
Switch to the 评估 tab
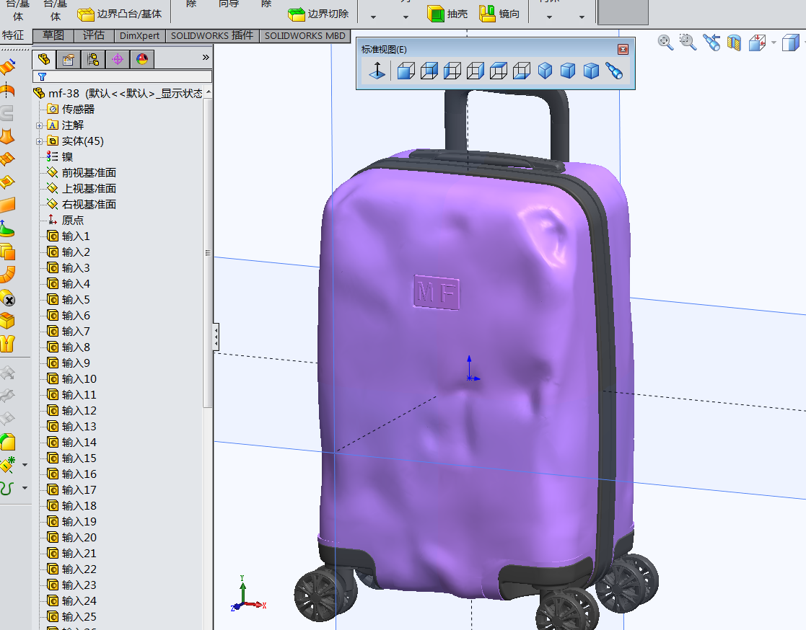point(94,35)
